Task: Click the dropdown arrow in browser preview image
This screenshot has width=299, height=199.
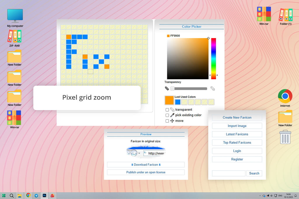Action: (x=139, y=153)
